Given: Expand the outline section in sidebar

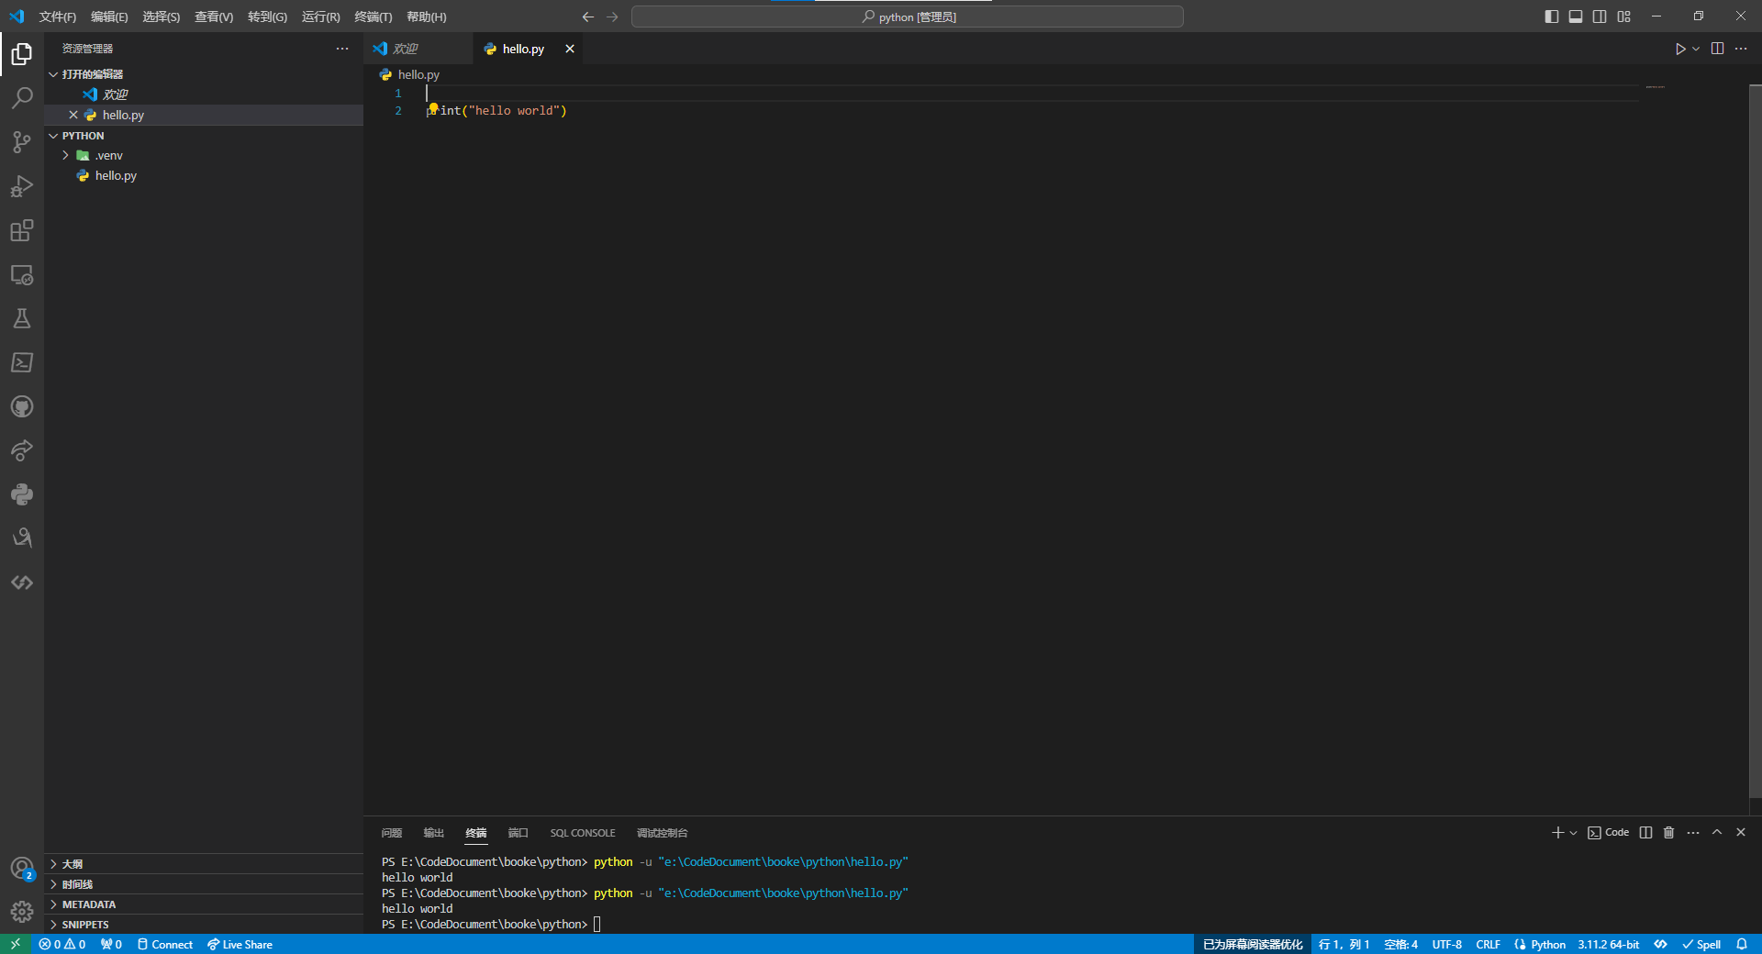Looking at the screenshot, I should pos(204,864).
